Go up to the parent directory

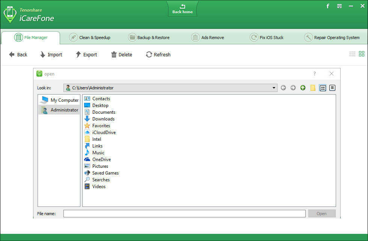[x=303, y=88]
